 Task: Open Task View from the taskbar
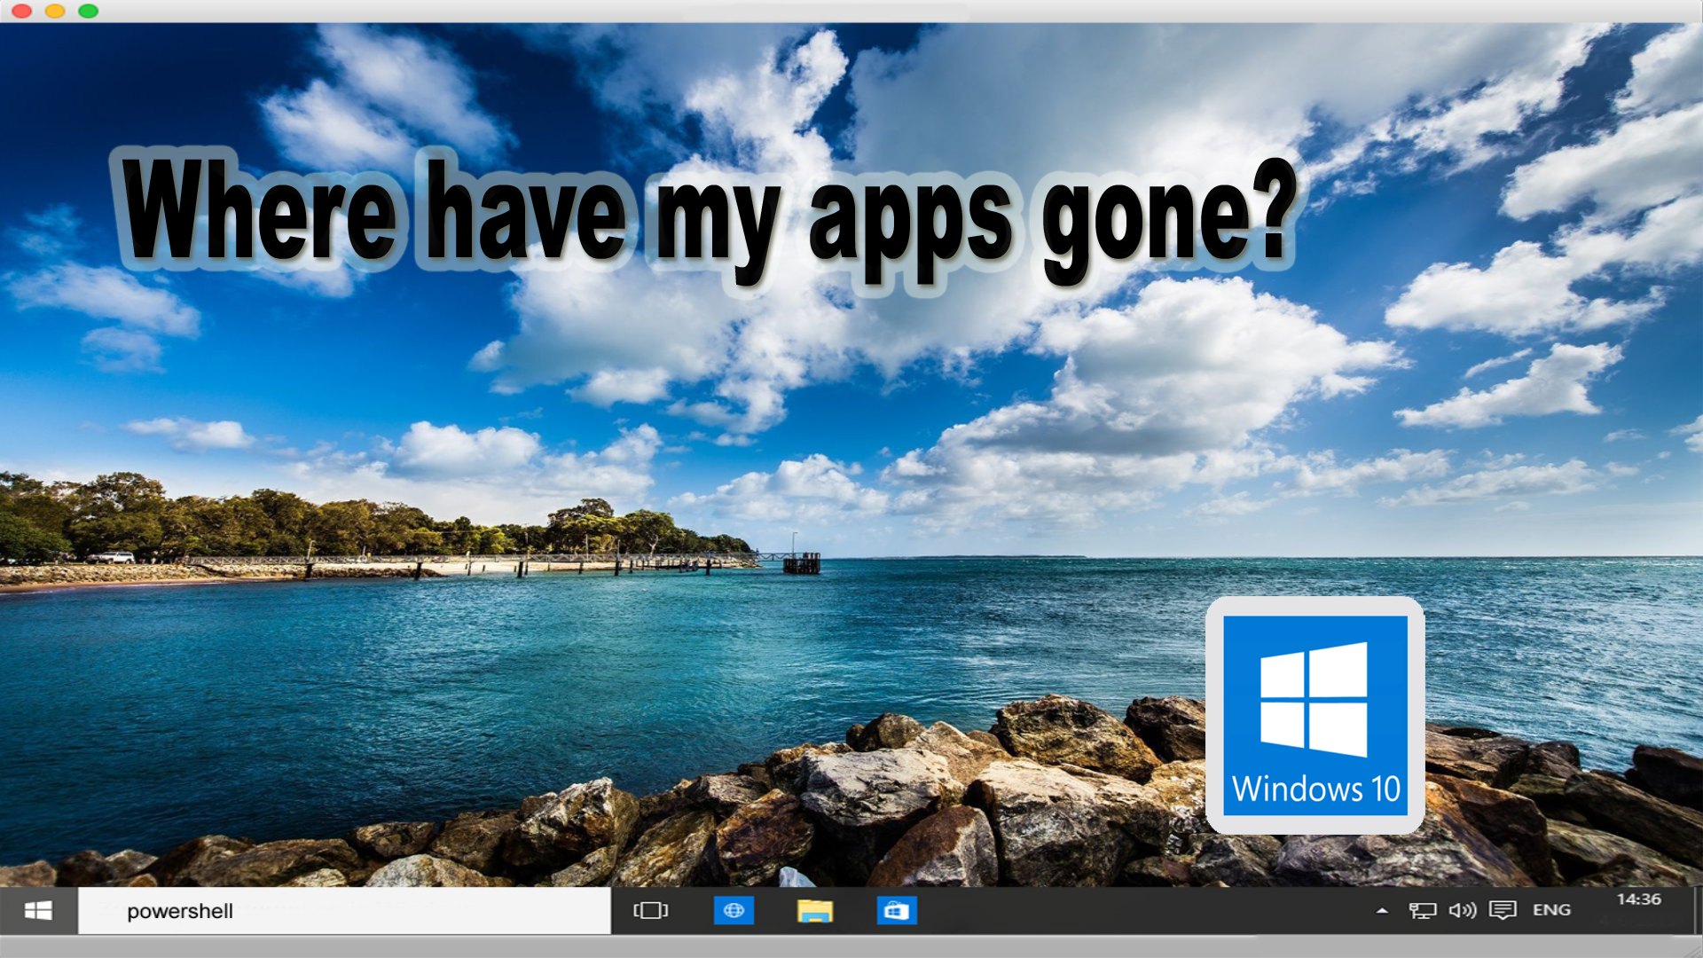point(650,911)
